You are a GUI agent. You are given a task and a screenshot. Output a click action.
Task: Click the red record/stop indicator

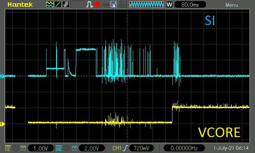click(97, 4)
